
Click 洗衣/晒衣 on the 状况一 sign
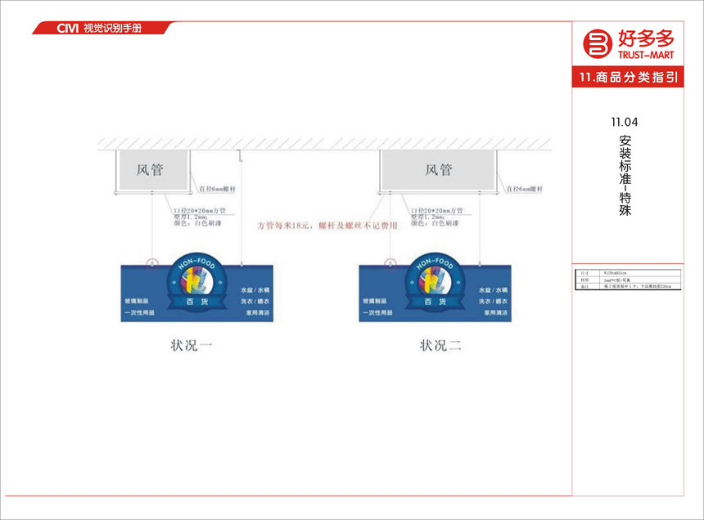pyautogui.click(x=255, y=301)
